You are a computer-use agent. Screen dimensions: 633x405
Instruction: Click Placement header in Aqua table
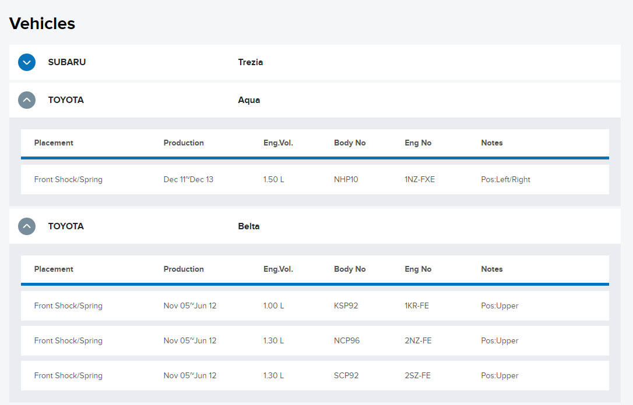[54, 143]
